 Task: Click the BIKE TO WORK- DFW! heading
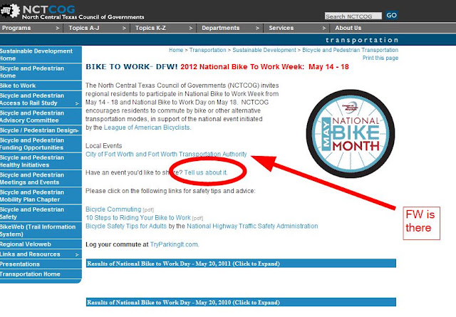pos(131,66)
